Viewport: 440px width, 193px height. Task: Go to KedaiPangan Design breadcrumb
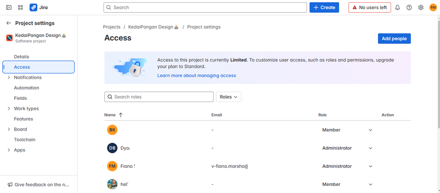coord(153,27)
